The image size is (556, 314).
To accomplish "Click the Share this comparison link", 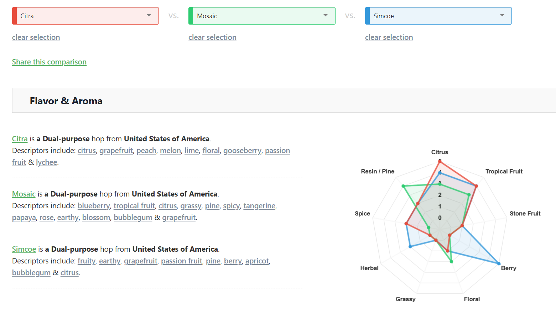I will (x=49, y=62).
